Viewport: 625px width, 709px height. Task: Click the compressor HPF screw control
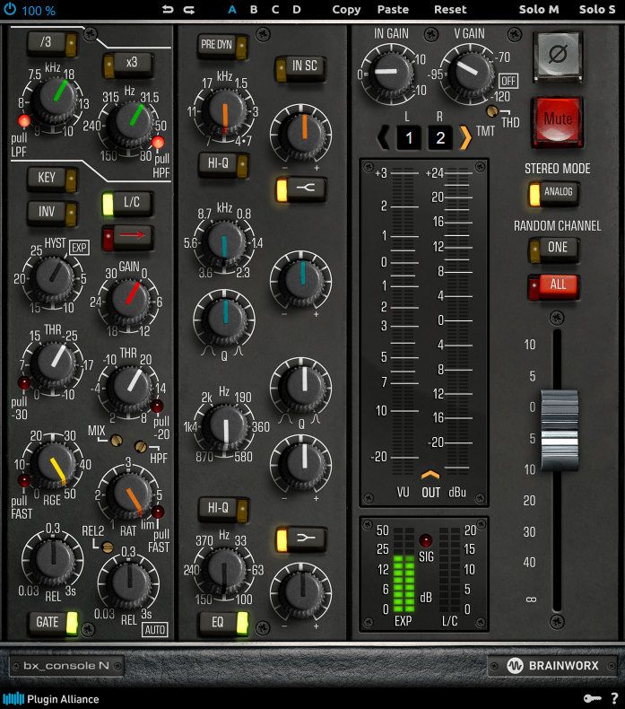(141, 447)
